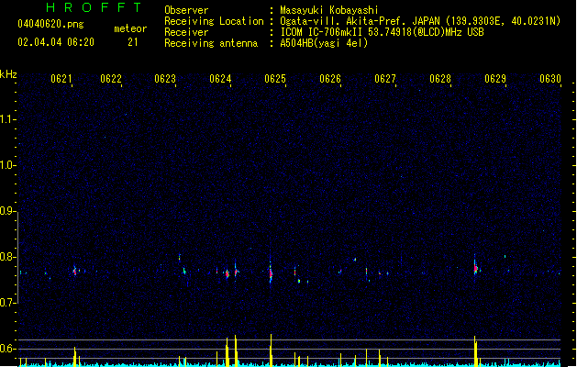Click the red meteor echo just after 0621
Image resolution: width=577 pixels, height=367 pixels.
point(74,272)
